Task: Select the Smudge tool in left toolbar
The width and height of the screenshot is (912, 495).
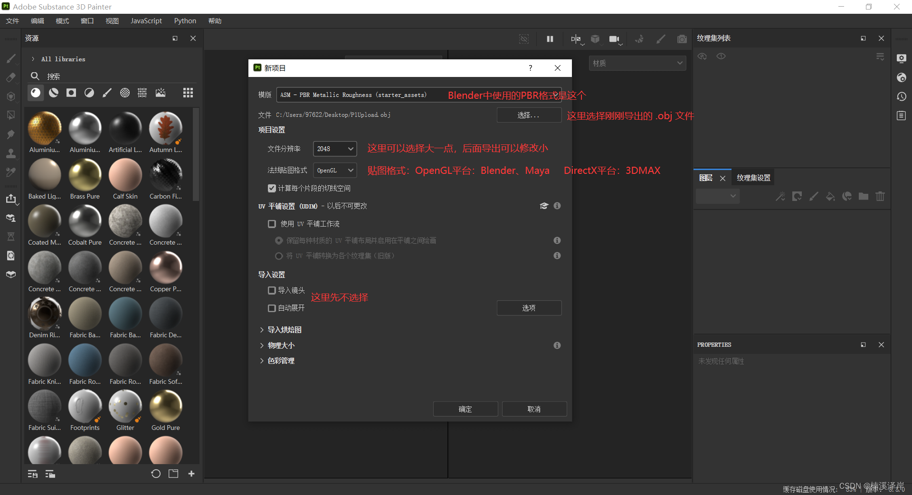Action: [11, 134]
